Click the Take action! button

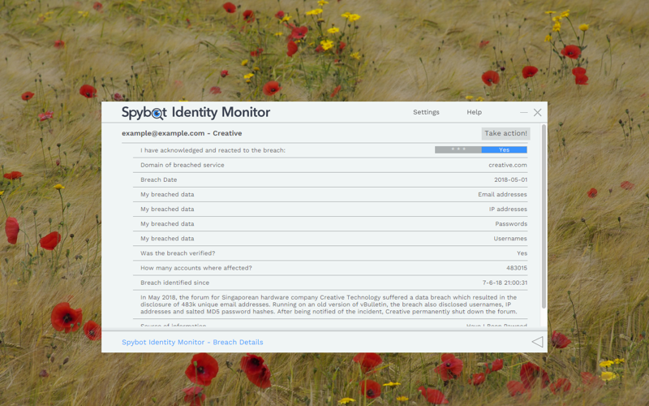point(505,133)
